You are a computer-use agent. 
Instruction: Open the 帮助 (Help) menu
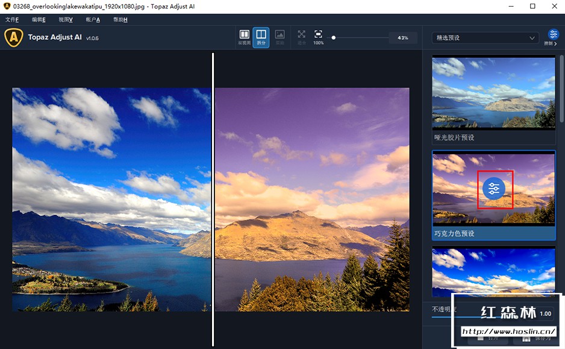pyautogui.click(x=120, y=19)
